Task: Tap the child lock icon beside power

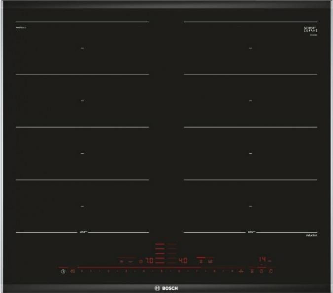Action: (x=73, y=271)
